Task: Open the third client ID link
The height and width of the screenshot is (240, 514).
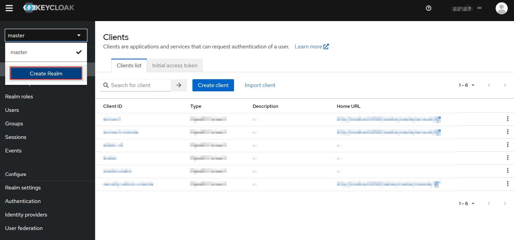Action: (113, 145)
